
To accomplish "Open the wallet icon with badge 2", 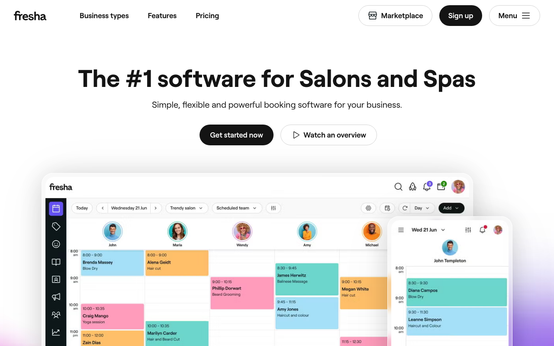I will tap(441, 186).
